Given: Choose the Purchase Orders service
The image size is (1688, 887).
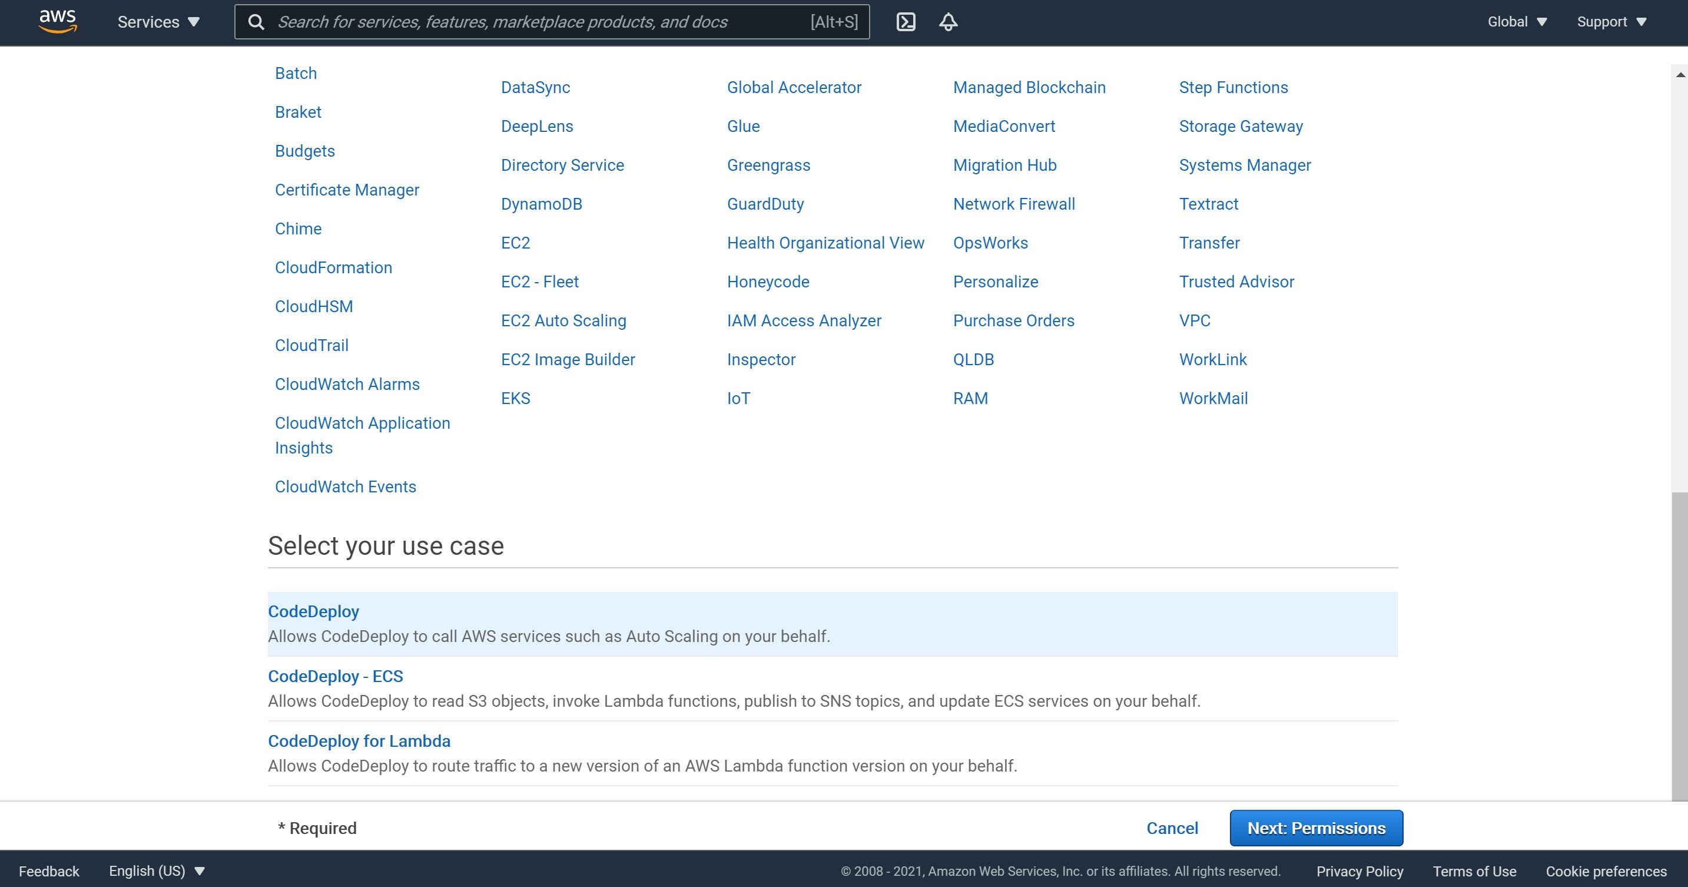Looking at the screenshot, I should click(1013, 320).
